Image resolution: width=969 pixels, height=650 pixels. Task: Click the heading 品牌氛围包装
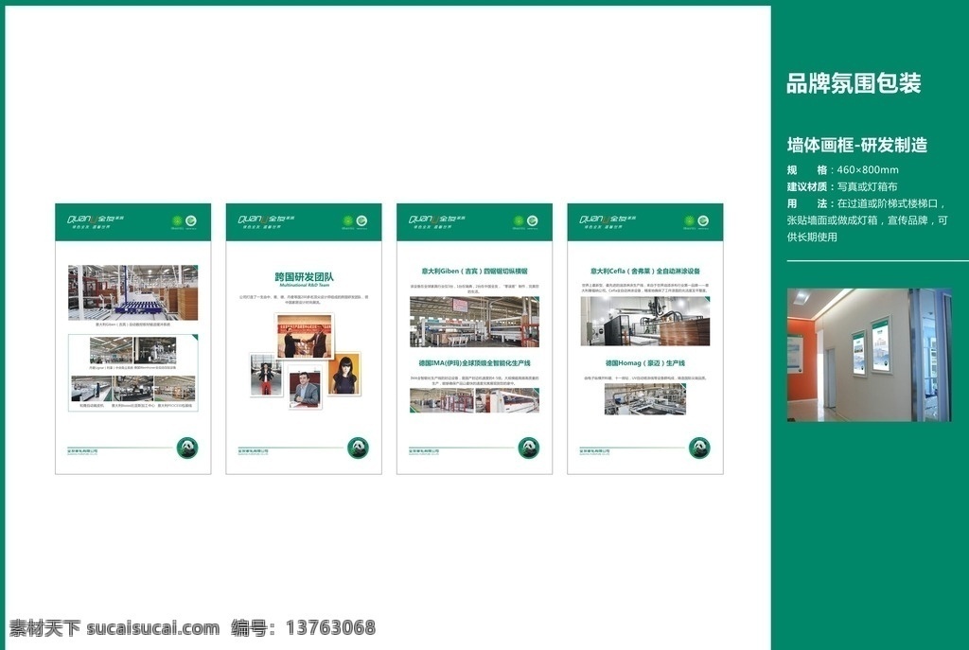(x=854, y=83)
